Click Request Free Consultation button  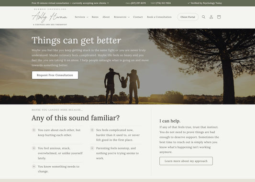click(55, 75)
